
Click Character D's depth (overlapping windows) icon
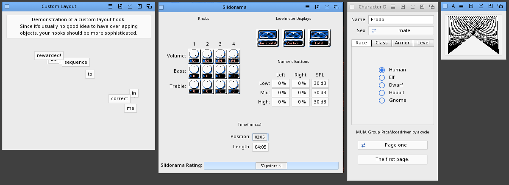[432, 7]
